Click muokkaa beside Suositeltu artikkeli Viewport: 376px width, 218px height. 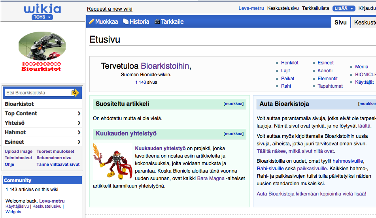(x=234, y=104)
